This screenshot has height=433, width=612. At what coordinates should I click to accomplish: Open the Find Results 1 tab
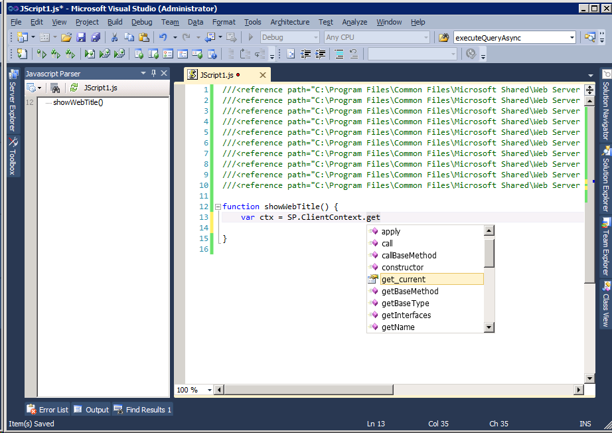(143, 410)
